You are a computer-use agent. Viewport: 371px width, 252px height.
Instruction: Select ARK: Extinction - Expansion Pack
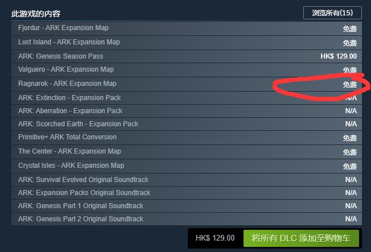coord(187,98)
